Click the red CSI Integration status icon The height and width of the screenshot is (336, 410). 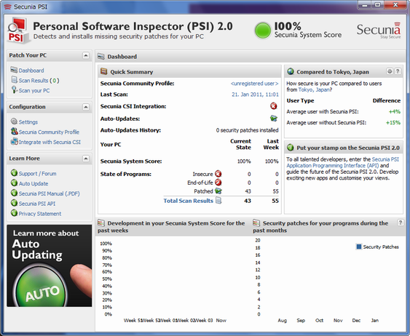(274, 106)
